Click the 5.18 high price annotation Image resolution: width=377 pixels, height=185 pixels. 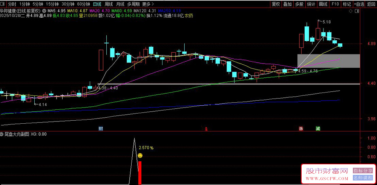pyautogui.click(x=326, y=22)
